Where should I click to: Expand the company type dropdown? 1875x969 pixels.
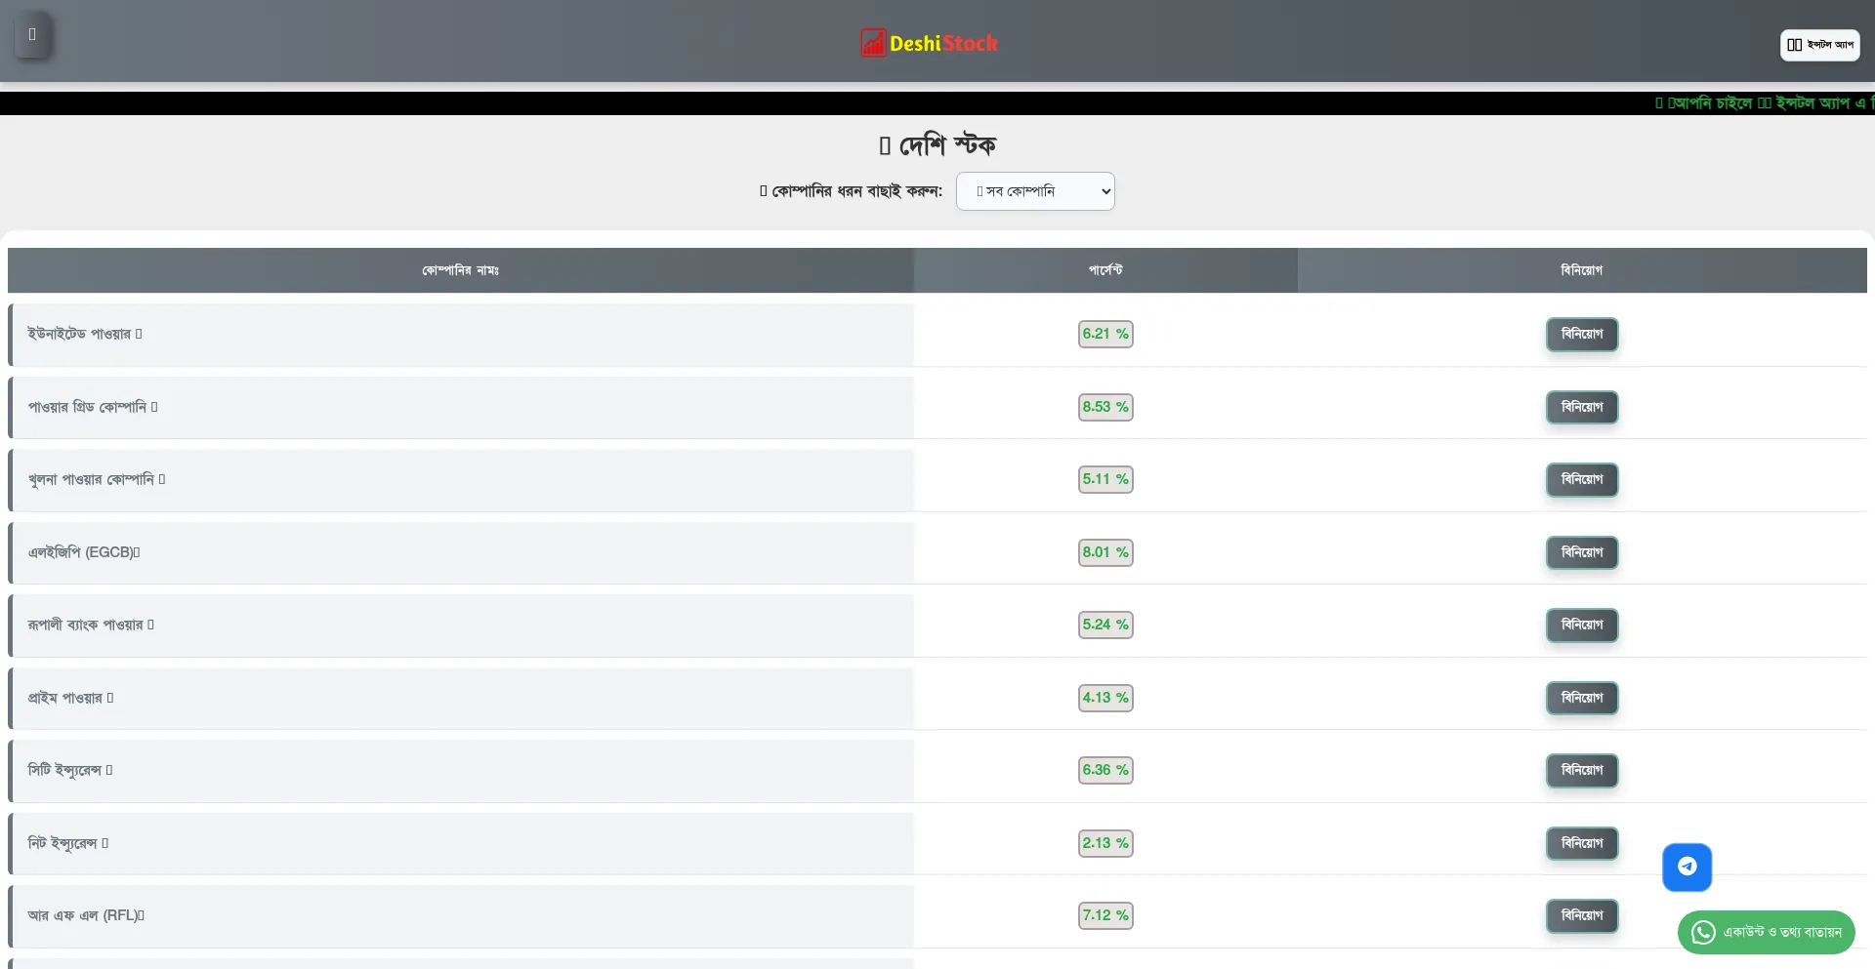[1034, 191]
